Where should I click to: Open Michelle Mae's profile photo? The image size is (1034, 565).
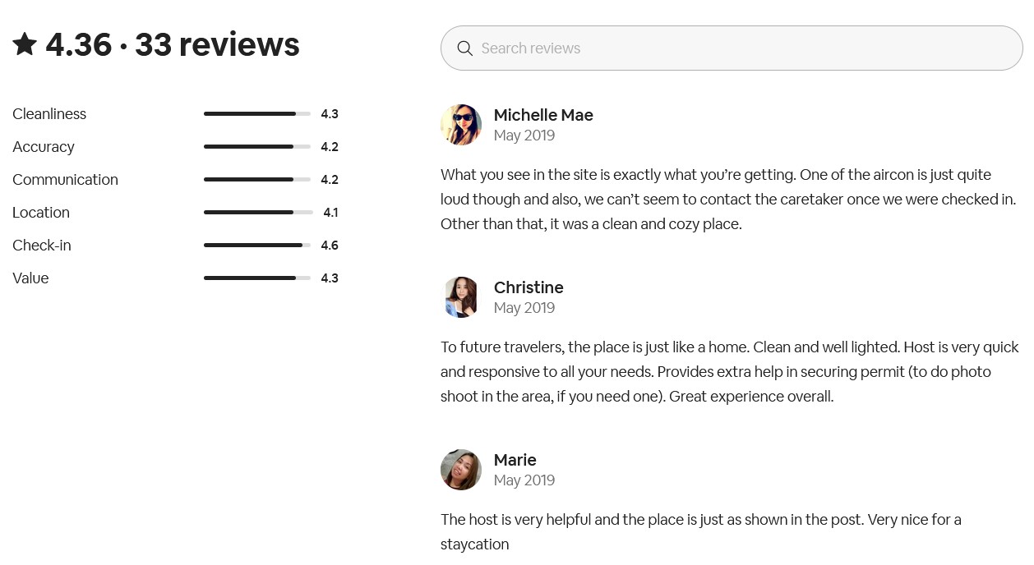coord(461,125)
